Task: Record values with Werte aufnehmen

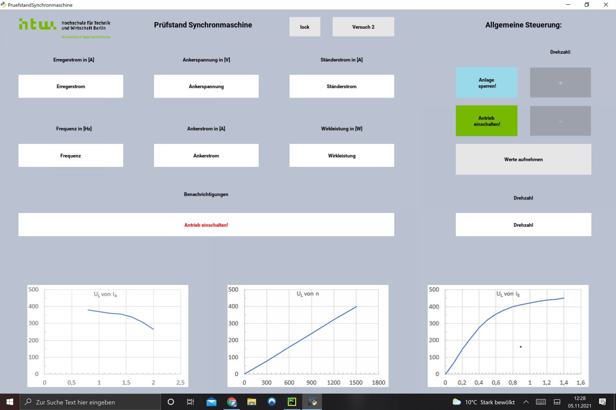Action: click(523, 159)
